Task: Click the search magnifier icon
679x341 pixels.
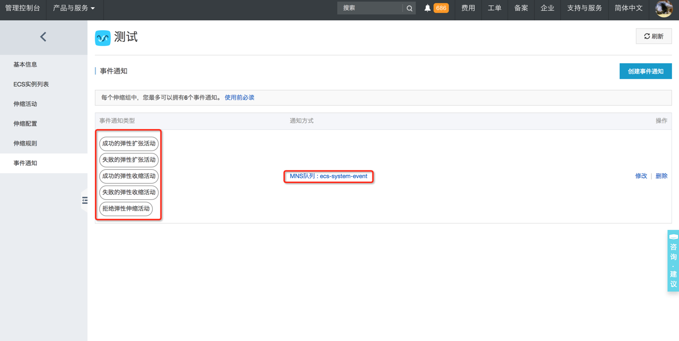Action: point(409,8)
